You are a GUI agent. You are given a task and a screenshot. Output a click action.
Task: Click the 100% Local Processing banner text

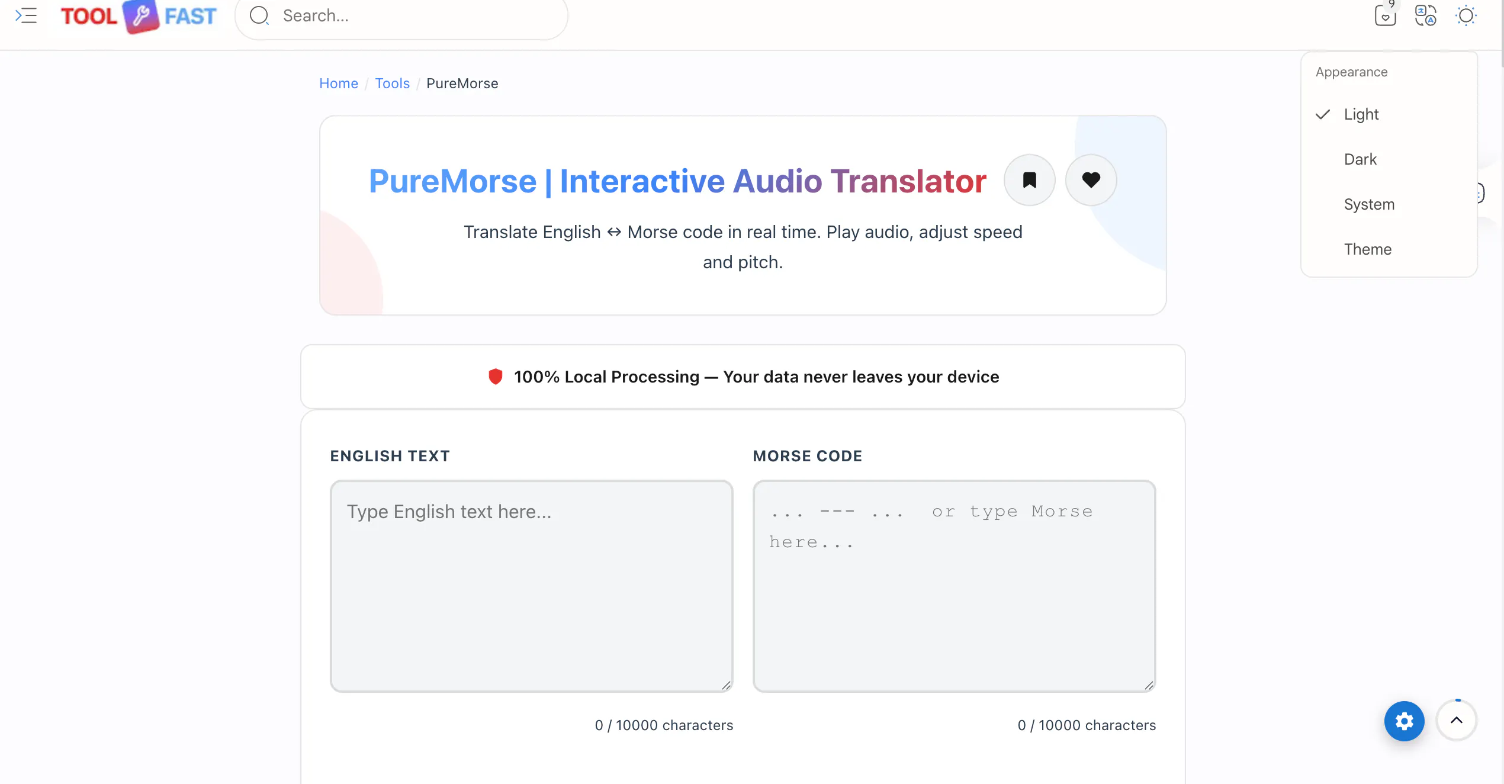pyautogui.click(x=756, y=377)
